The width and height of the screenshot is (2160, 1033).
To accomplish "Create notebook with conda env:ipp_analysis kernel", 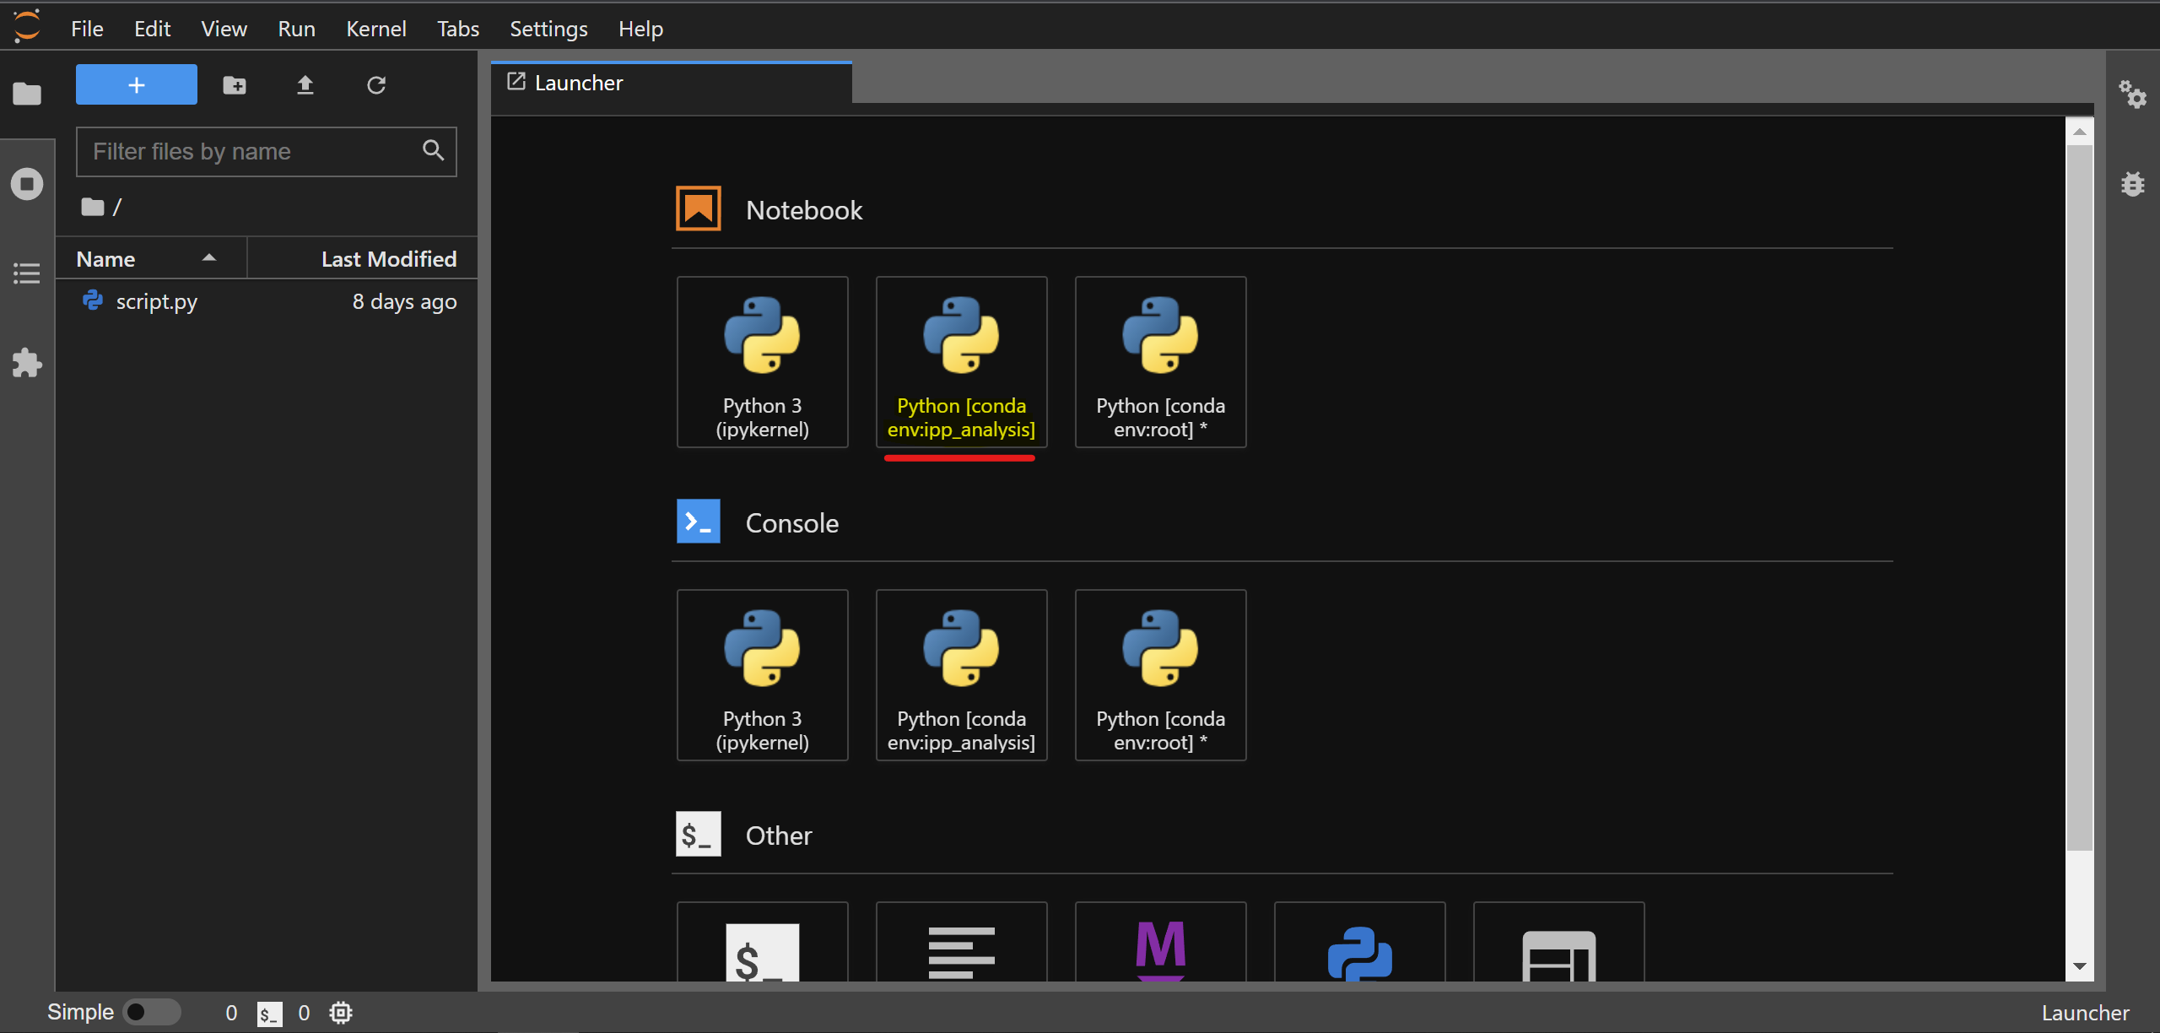I will [x=962, y=362].
